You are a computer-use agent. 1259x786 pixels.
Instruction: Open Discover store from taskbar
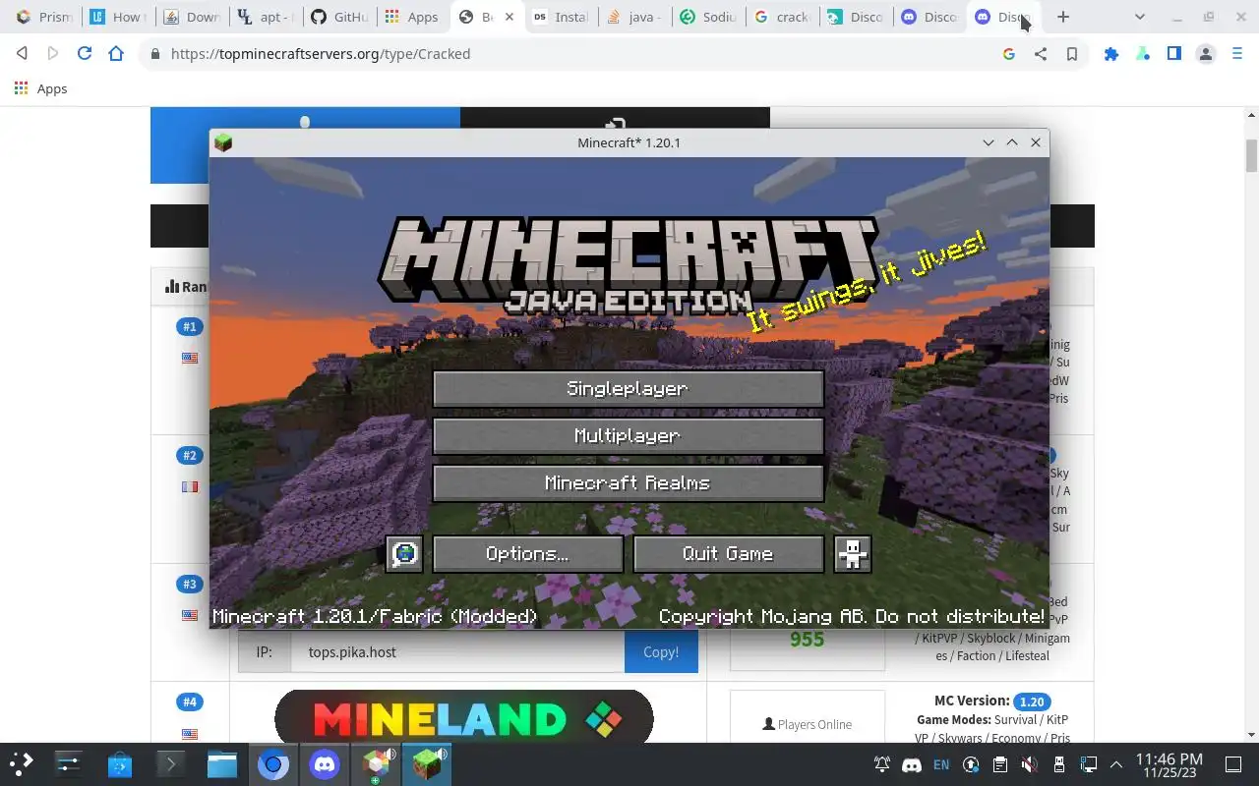(x=120, y=763)
